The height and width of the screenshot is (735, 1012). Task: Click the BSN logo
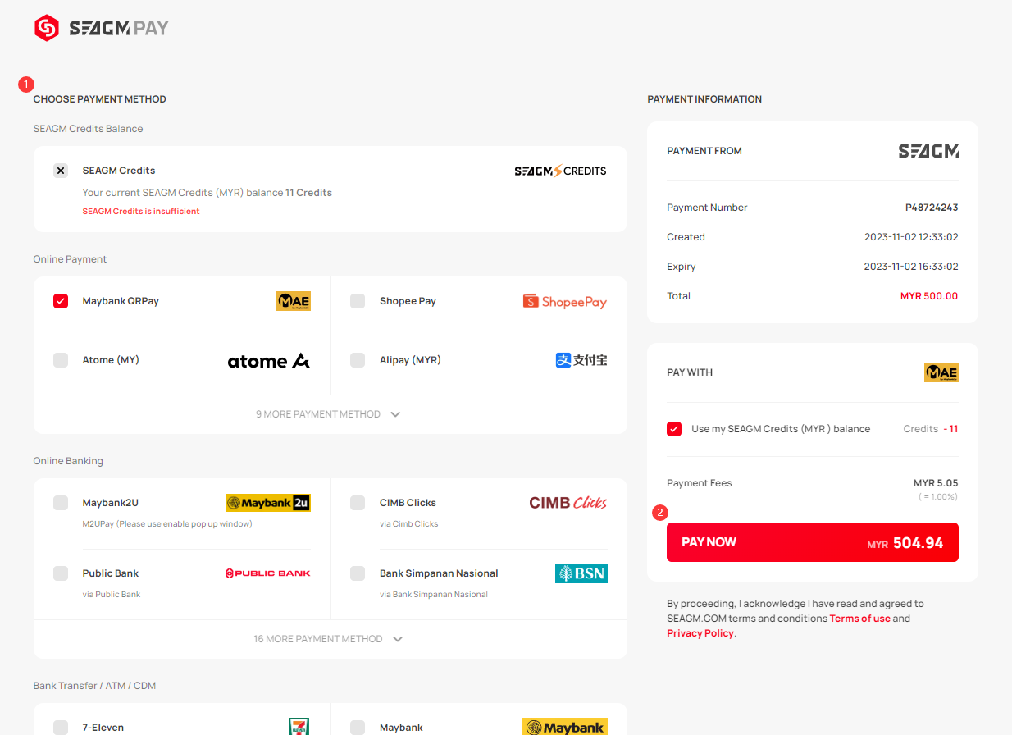point(581,573)
